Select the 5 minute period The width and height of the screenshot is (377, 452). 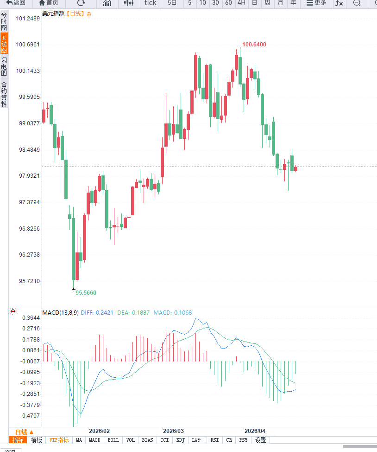click(x=189, y=3)
